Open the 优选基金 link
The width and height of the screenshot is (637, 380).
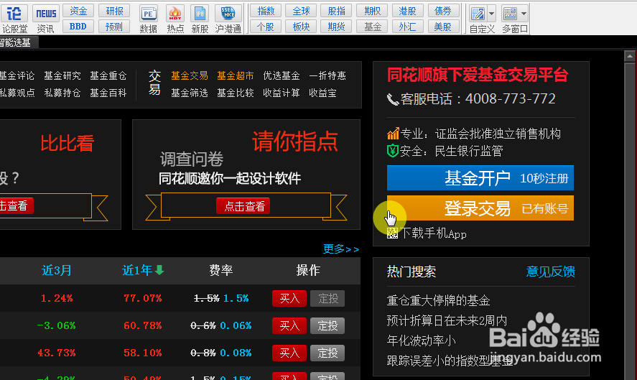pos(281,75)
